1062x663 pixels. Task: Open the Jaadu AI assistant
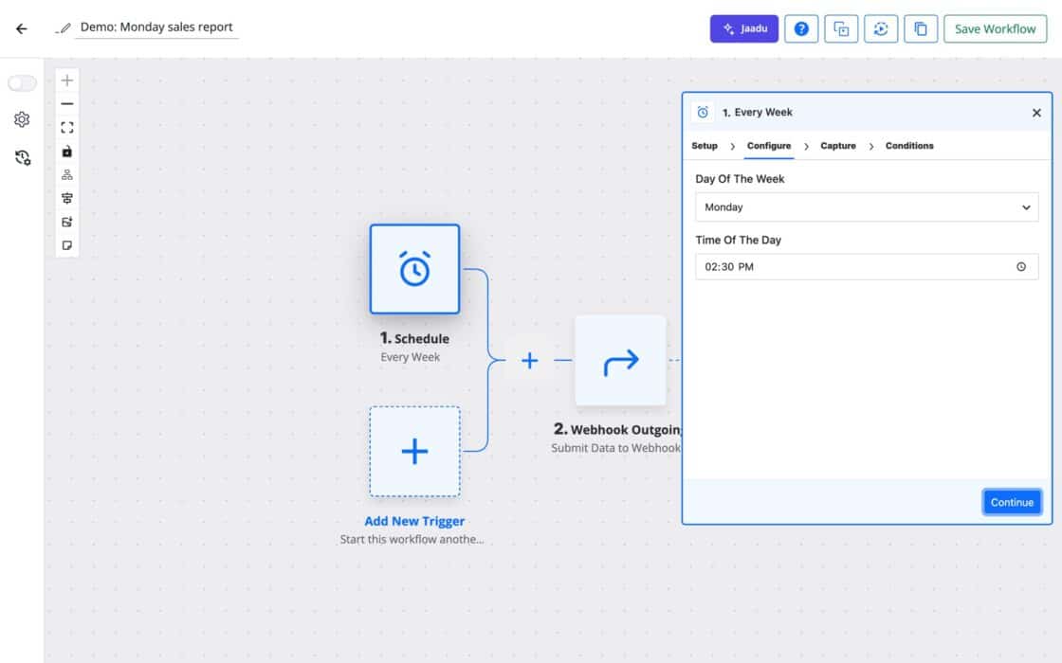[743, 28]
